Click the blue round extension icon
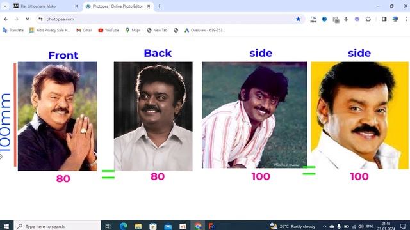Screen dimensions: 410x230 [x=324, y=19]
